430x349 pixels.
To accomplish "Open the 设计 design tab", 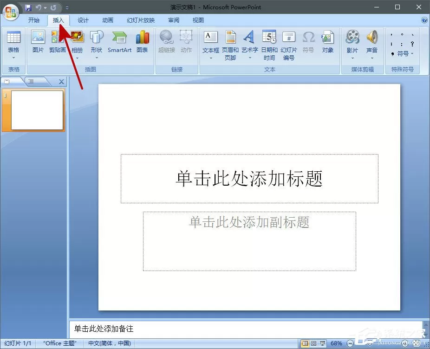I will pyautogui.click(x=83, y=20).
